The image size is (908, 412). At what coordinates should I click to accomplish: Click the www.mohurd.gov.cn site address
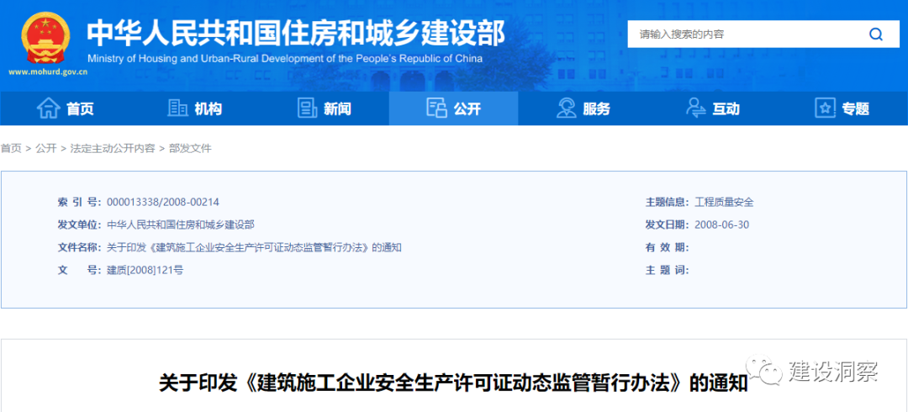coord(48,73)
